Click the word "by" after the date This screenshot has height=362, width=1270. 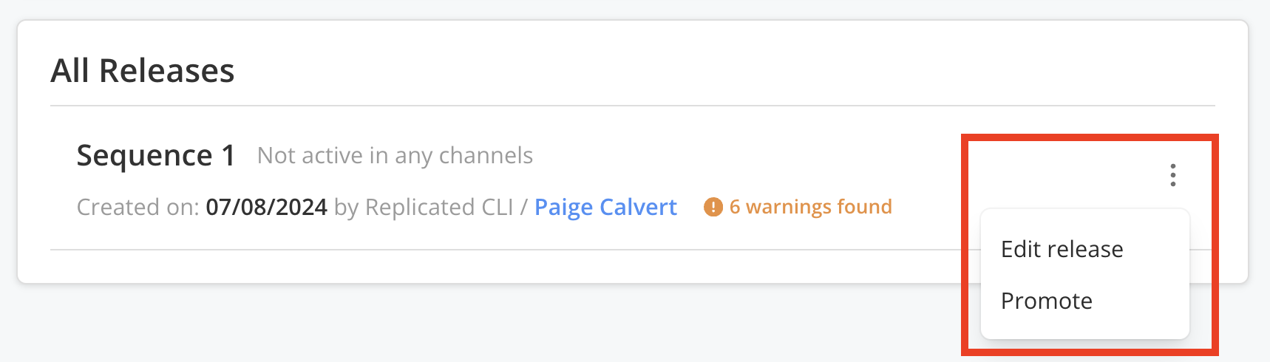(x=346, y=208)
